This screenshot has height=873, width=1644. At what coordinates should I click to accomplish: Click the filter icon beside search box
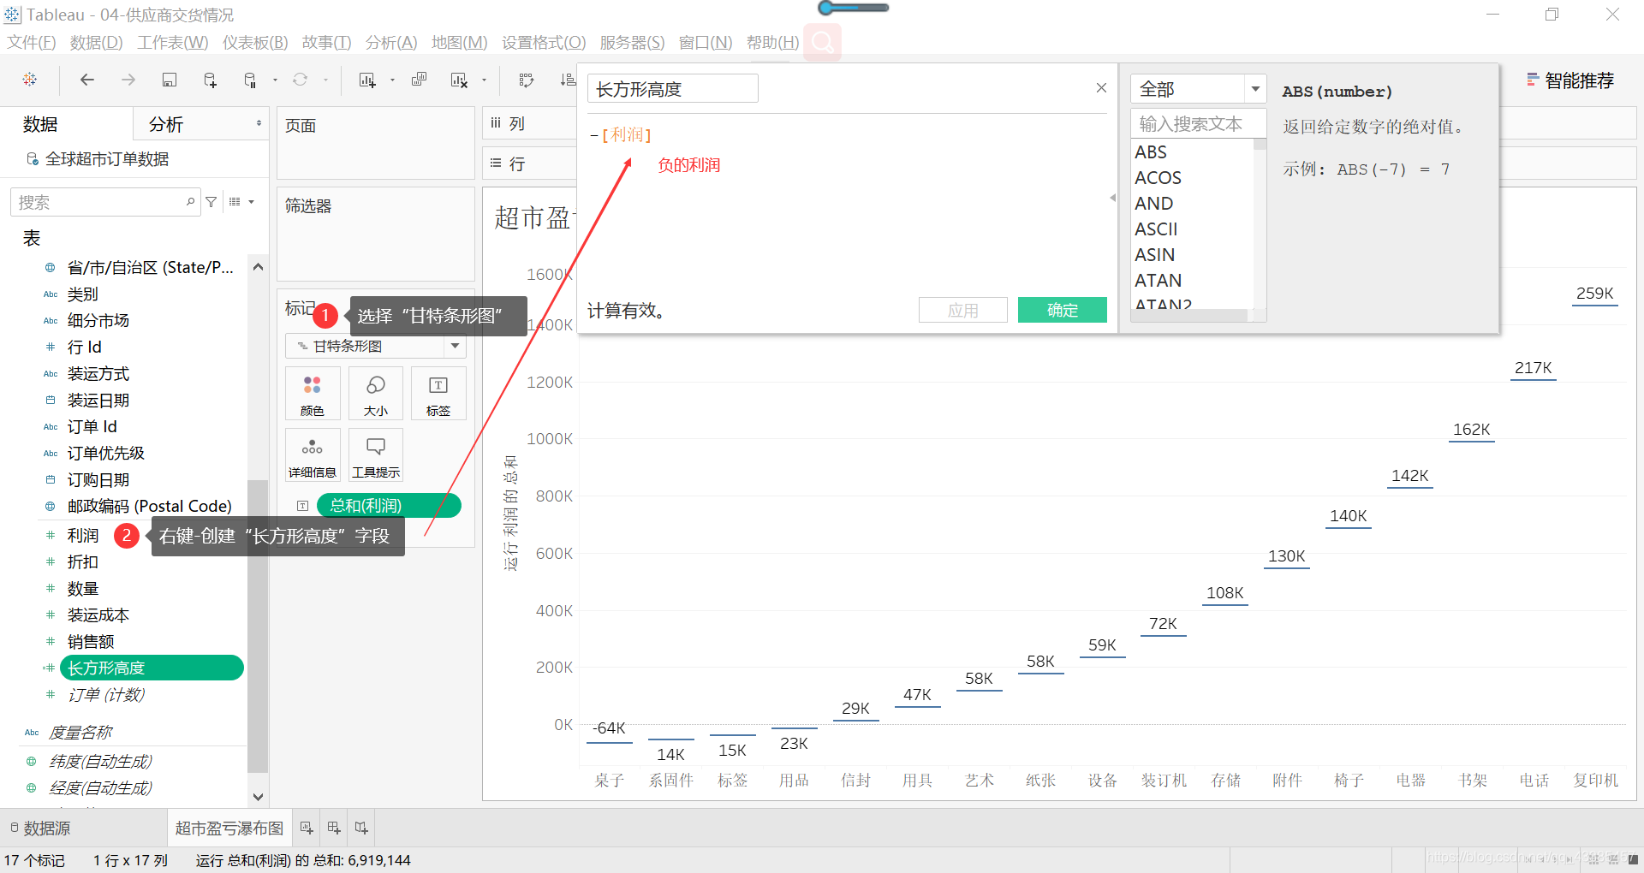coord(211,202)
